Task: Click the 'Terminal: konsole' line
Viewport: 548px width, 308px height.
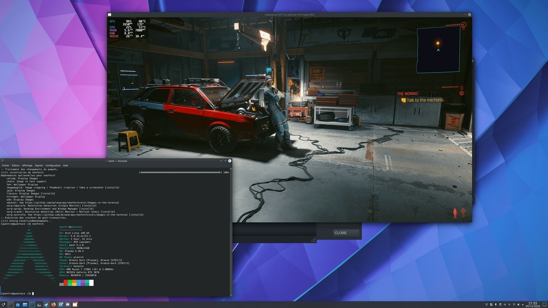Action: 71,266
